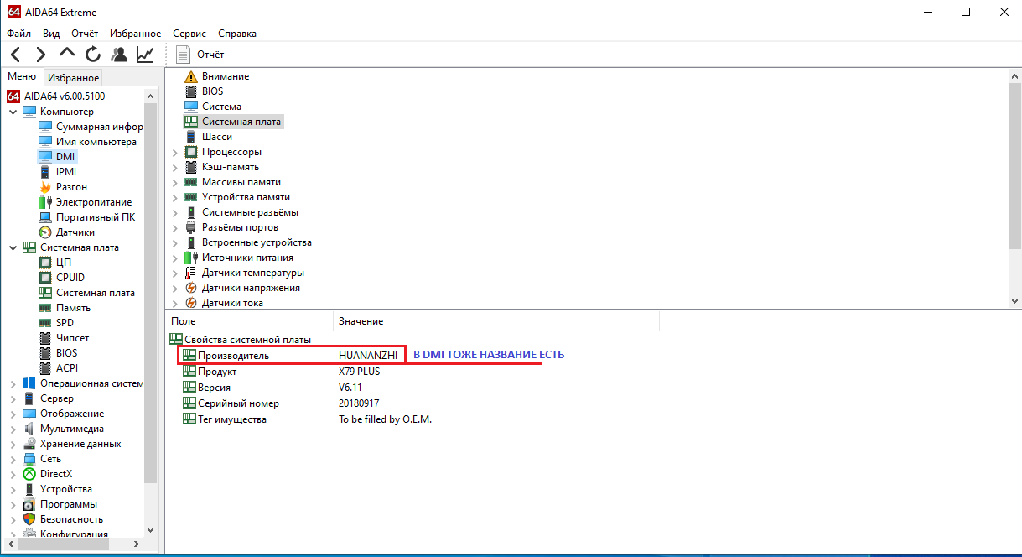Select Система in DMI list
This screenshot has height=557, width=1022.
(221, 107)
